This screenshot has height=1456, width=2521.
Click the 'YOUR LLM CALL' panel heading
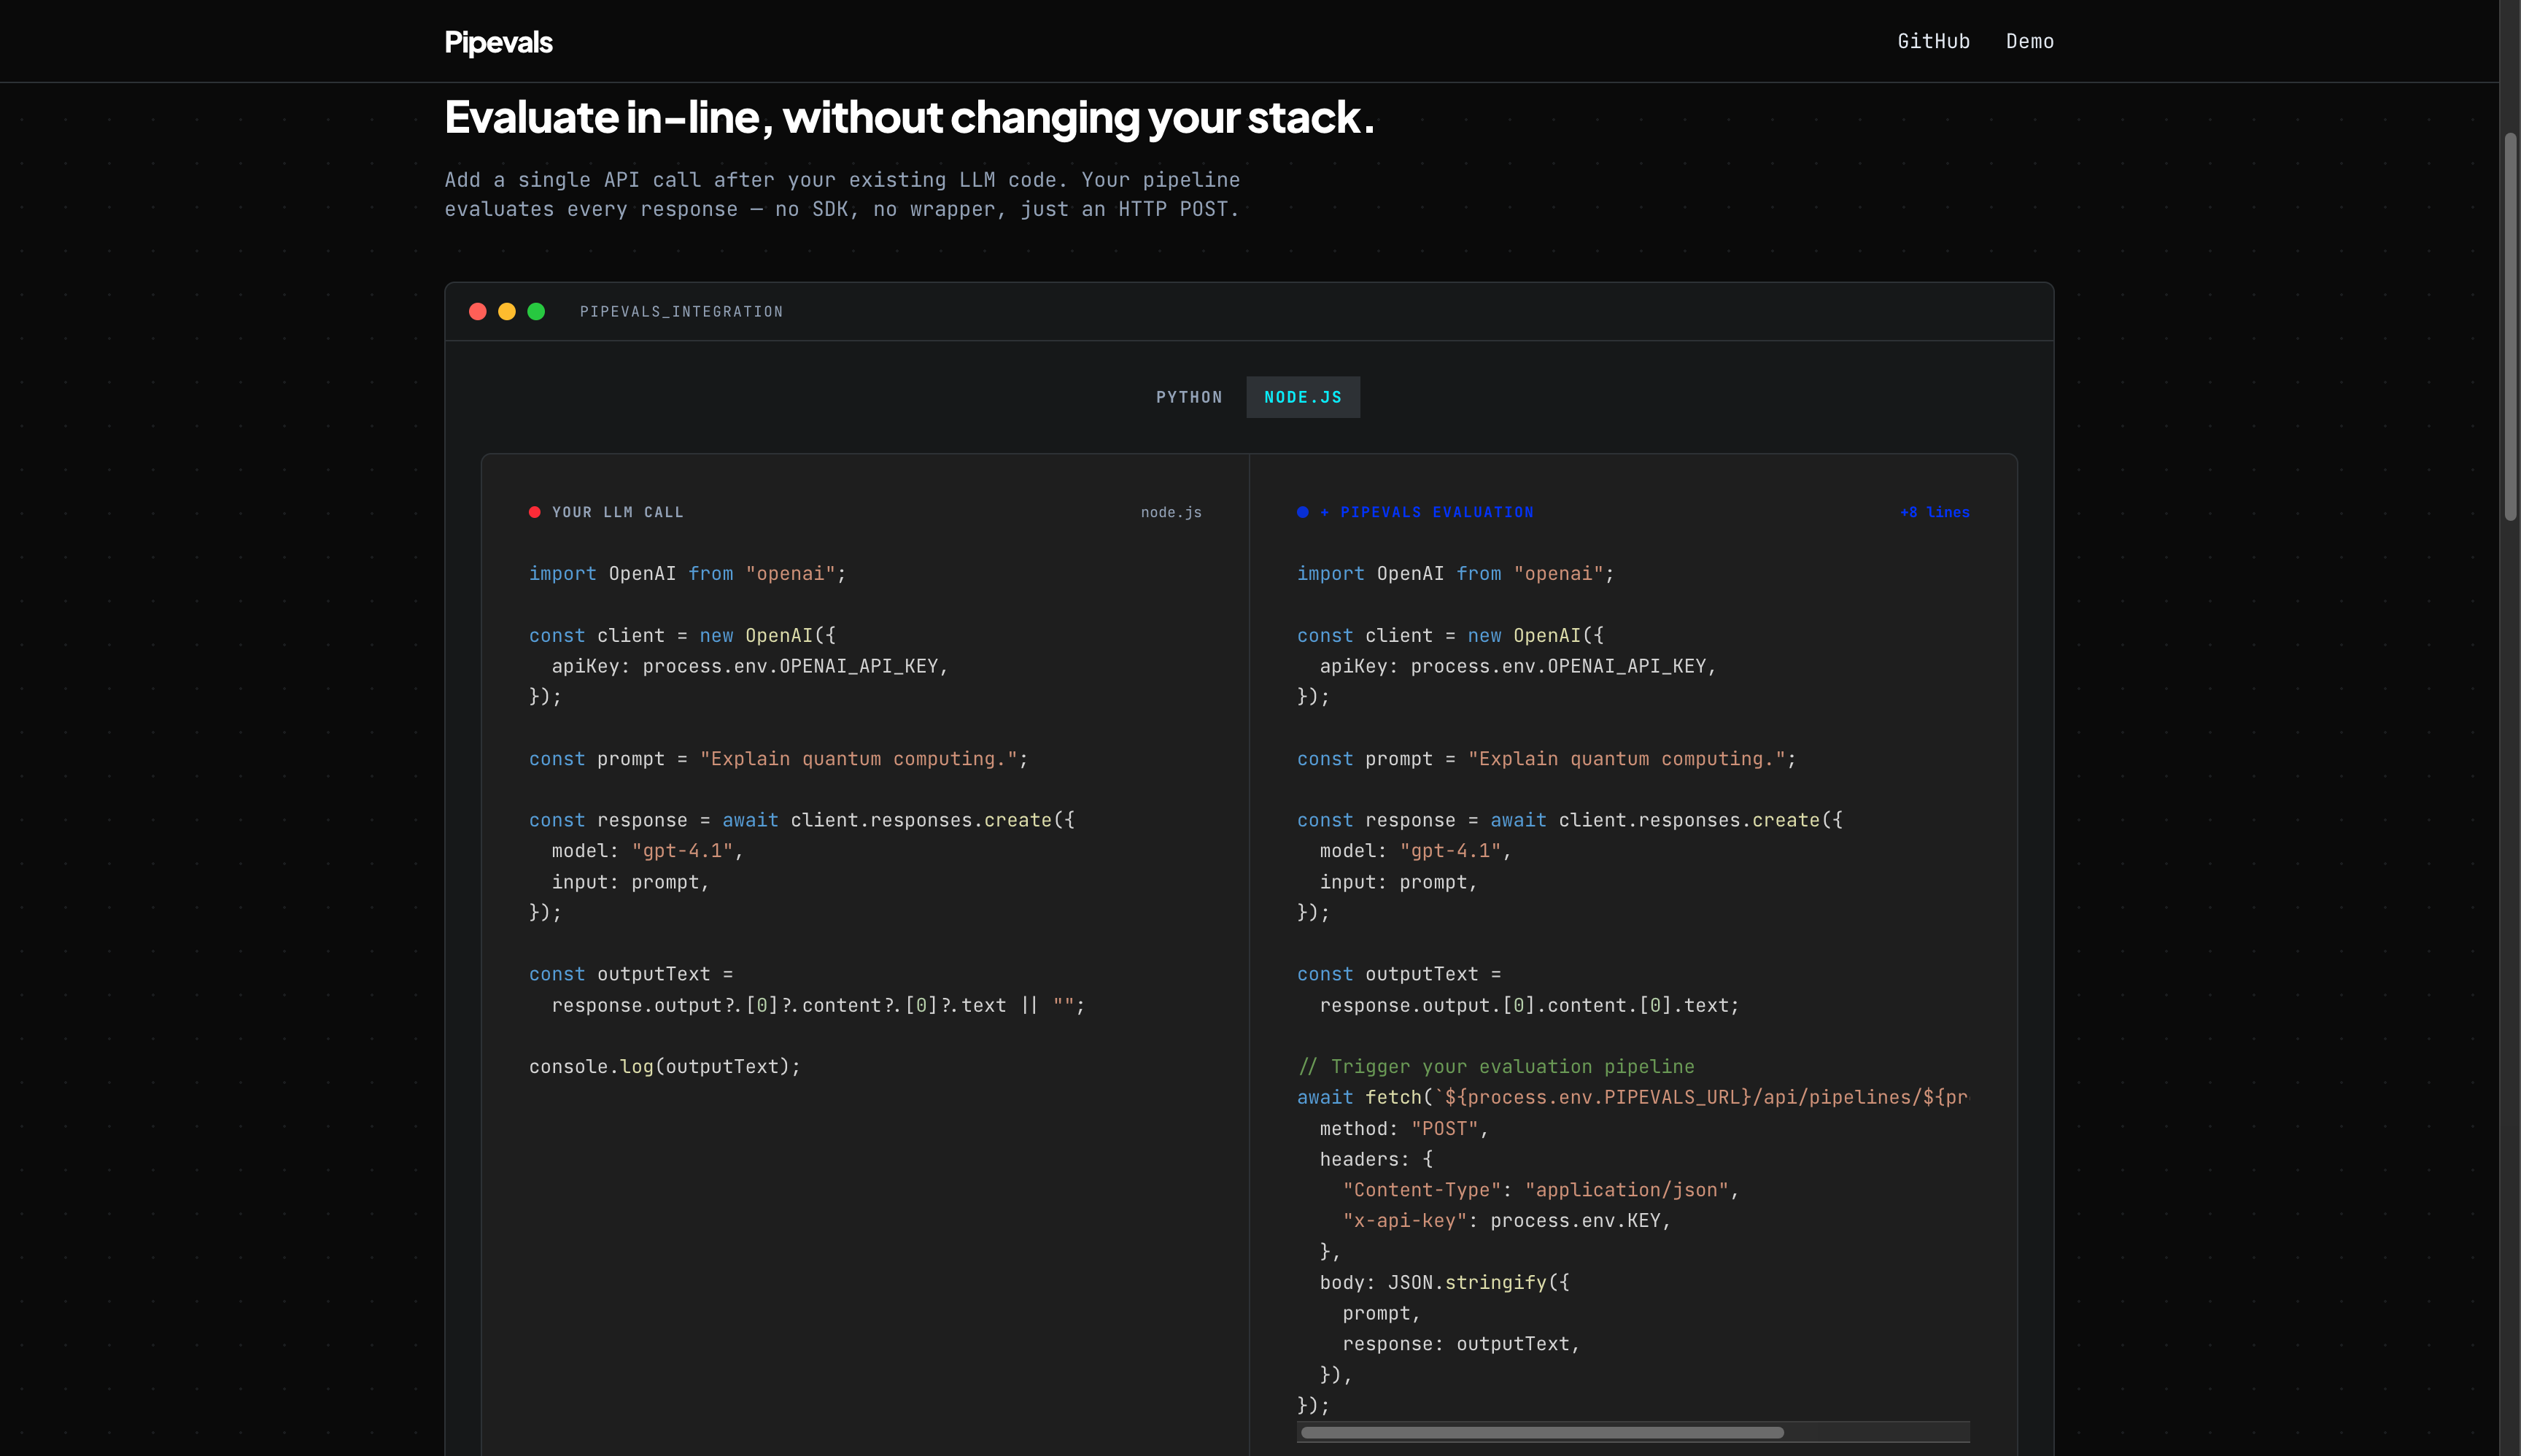point(617,512)
